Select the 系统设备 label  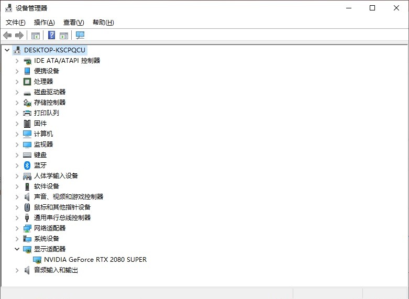pyautogui.click(x=47, y=239)
